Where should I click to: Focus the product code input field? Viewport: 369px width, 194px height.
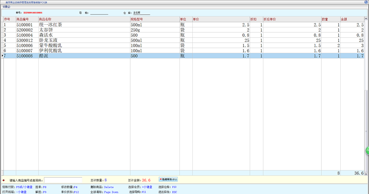coord(63,180)
